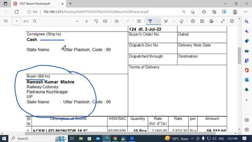Refresh the current page
The width and height of the screenshot is (252, 142).
pyautogui.click(x=17, y=12)
